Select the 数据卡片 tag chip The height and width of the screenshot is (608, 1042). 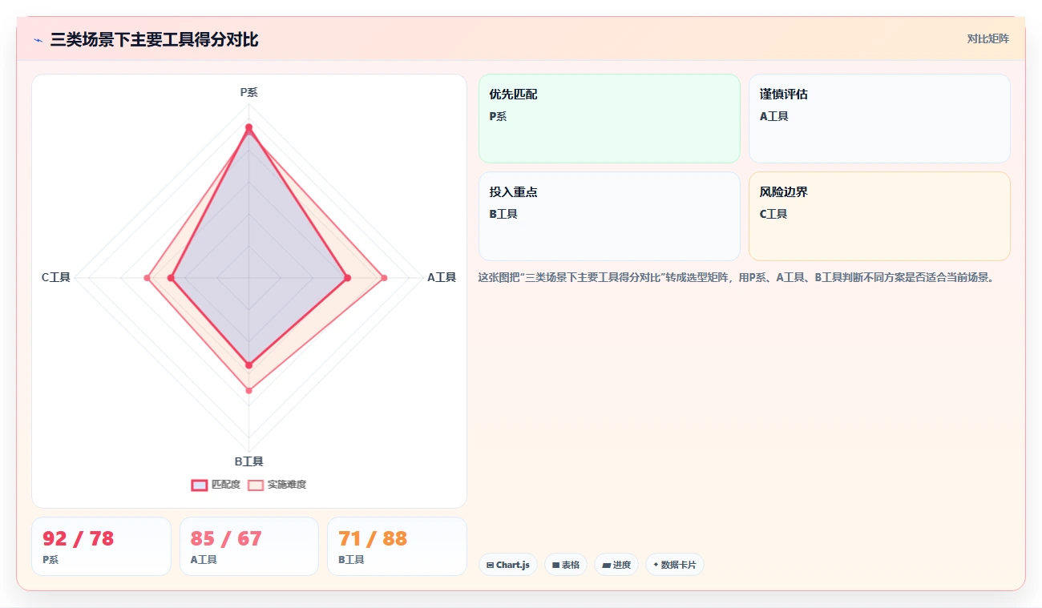[x=675, y=565]
